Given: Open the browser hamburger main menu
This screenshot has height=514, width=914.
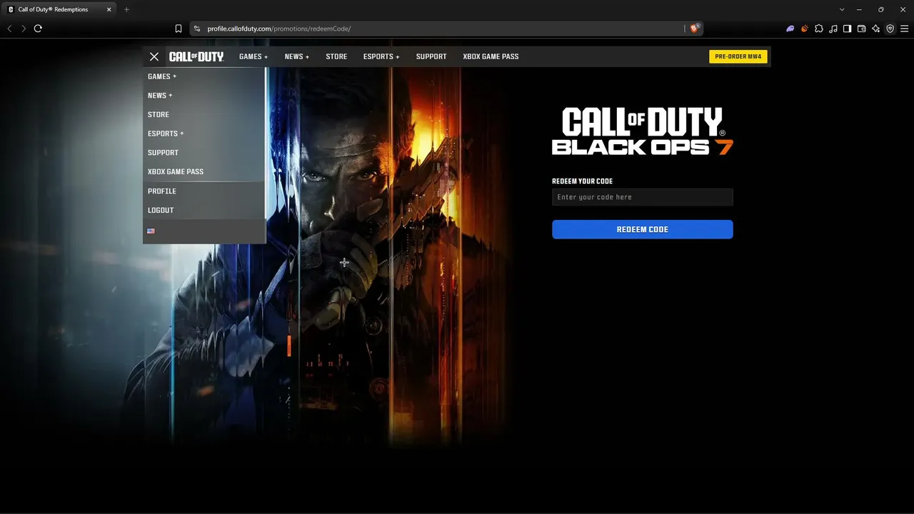Looking at the screenshot, I should point(904,29).
